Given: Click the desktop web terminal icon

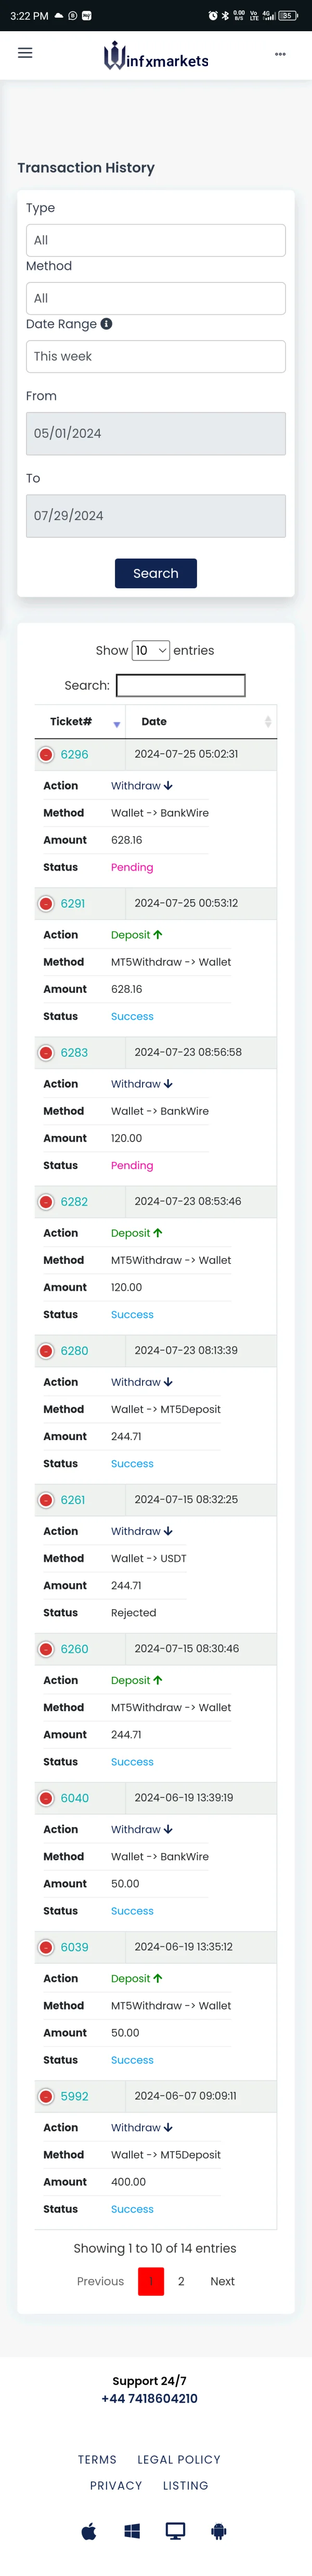Looking at the screenshot, I should tap(175, 2531).
